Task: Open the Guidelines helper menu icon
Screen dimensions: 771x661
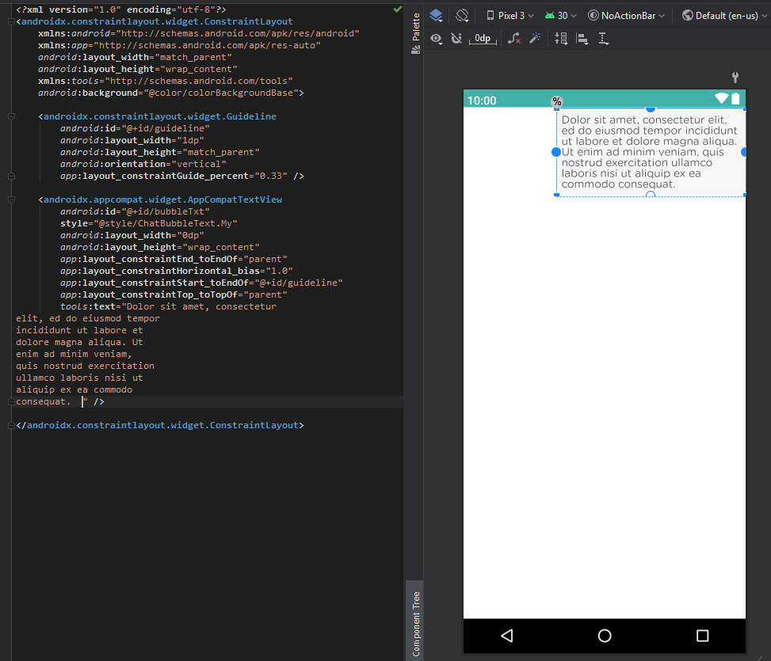Action: 604,39
